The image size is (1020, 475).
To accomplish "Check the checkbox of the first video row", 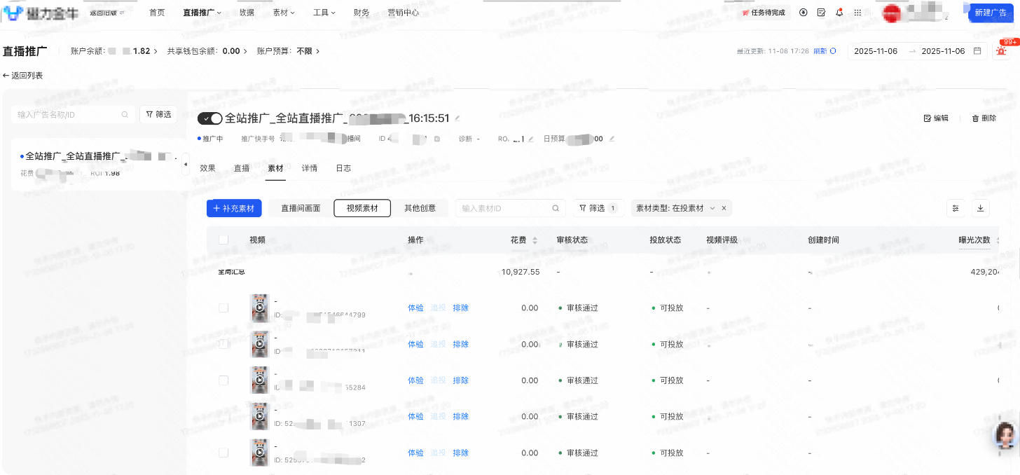I will click(223, 307).
